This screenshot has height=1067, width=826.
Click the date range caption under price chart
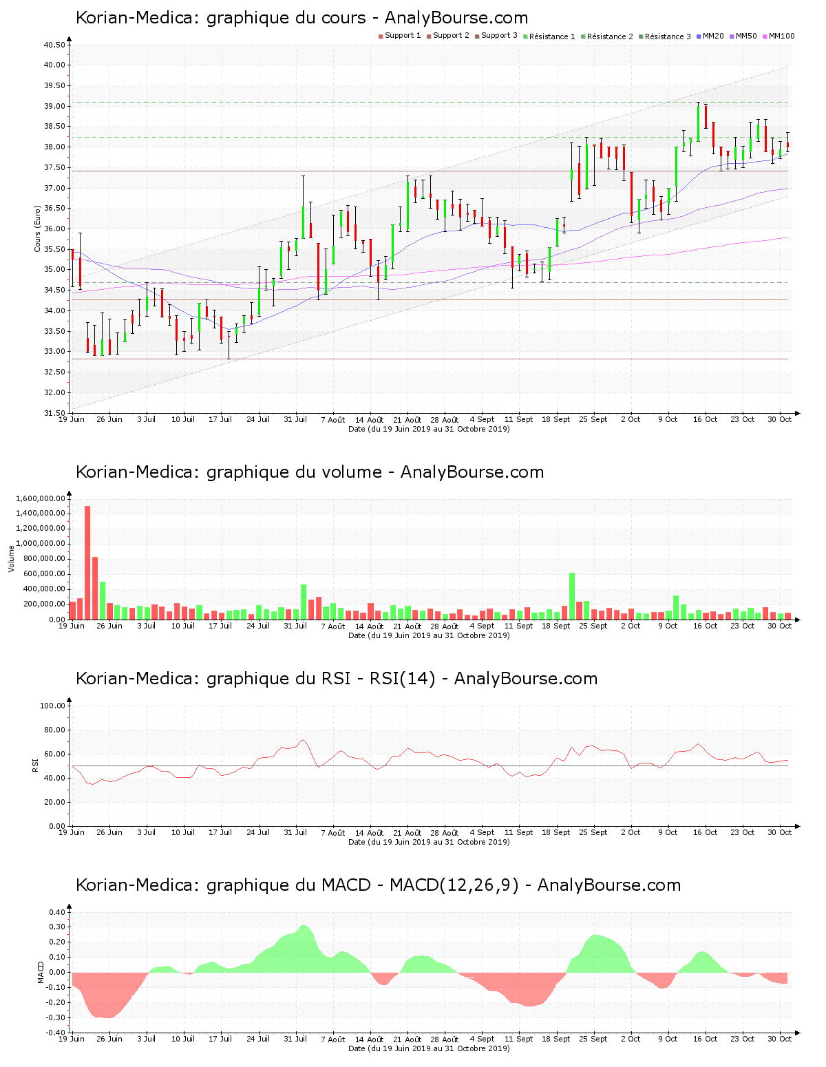point(429,429)
